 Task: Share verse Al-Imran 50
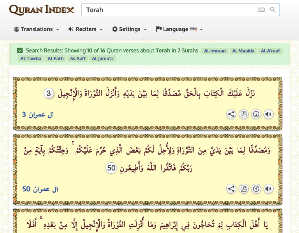point(231,189)
